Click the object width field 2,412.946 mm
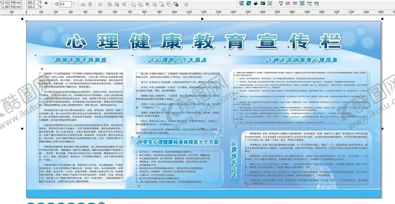The image size is (395, 204). [11, 2]
